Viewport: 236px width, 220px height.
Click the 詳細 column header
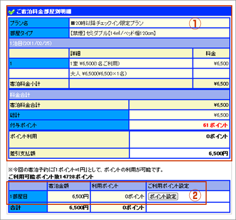point(131,53)
